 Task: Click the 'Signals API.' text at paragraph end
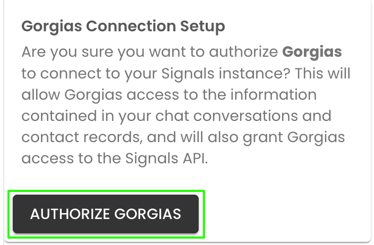pos(166,159)
